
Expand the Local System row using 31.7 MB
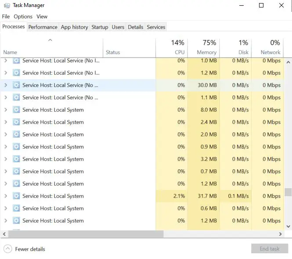[x=6, y=196]
